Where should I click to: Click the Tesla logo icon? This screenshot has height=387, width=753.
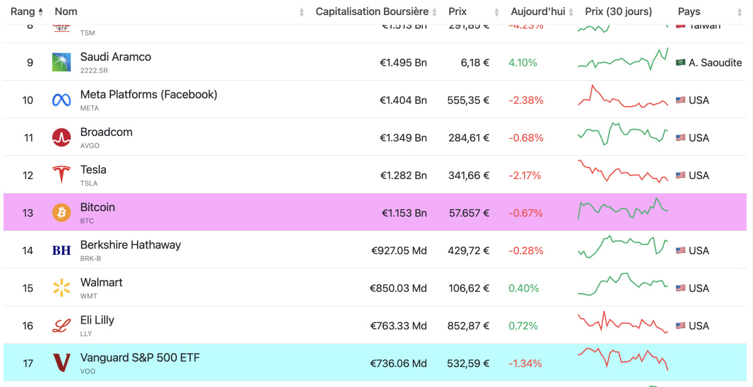pyautogui.click(x=61, y=175)
